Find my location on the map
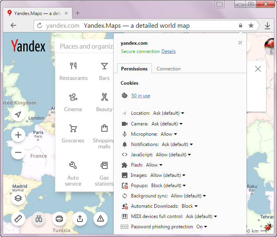The image size is (277, 237). [18, 114]
